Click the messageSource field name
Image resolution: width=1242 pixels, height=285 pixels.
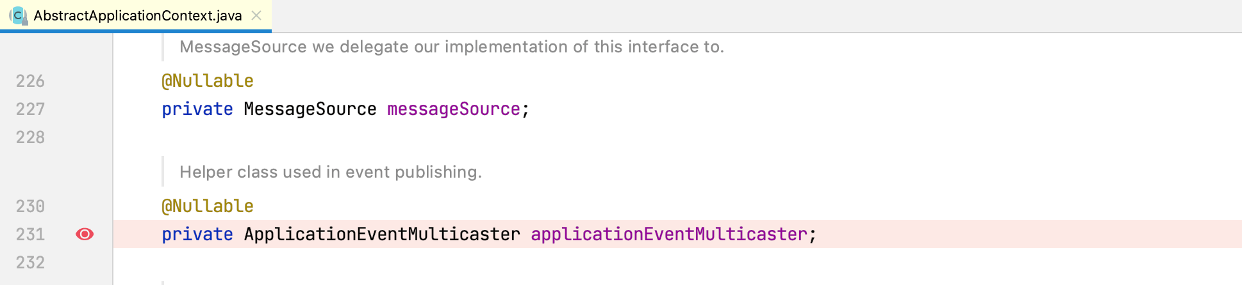pyautogui.click(x=454, y=109)
